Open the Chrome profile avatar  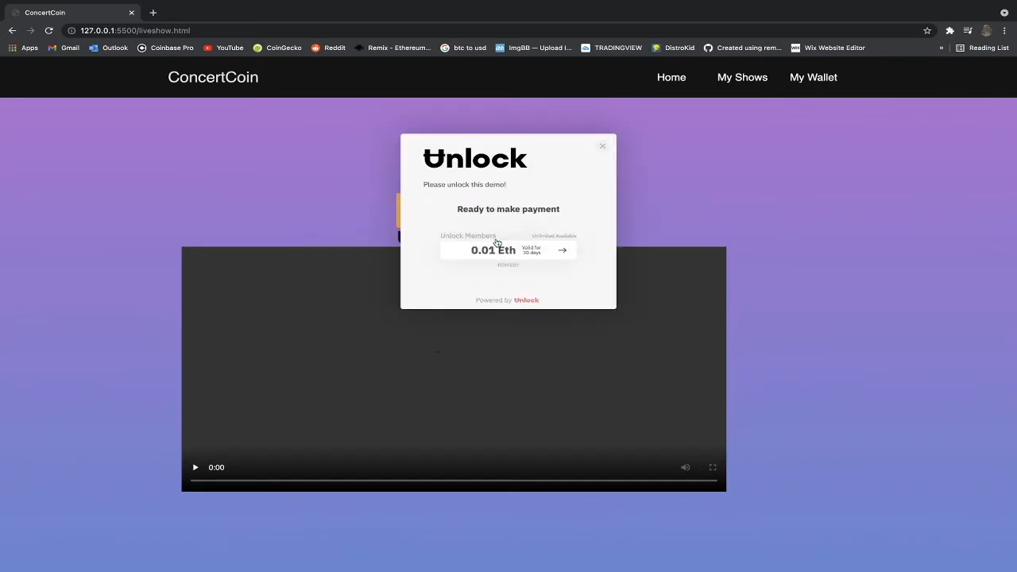pos(986,30)
